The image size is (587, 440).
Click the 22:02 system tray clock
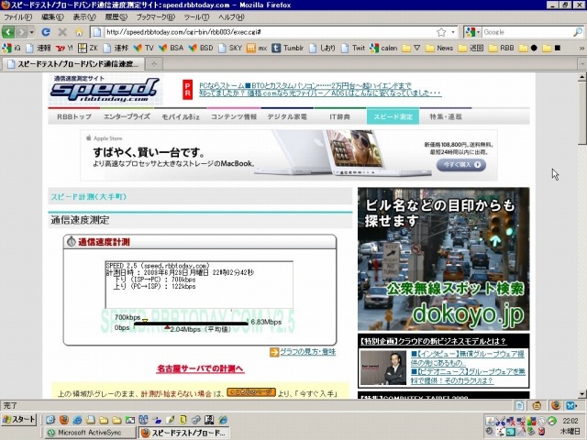coord(570,421)
